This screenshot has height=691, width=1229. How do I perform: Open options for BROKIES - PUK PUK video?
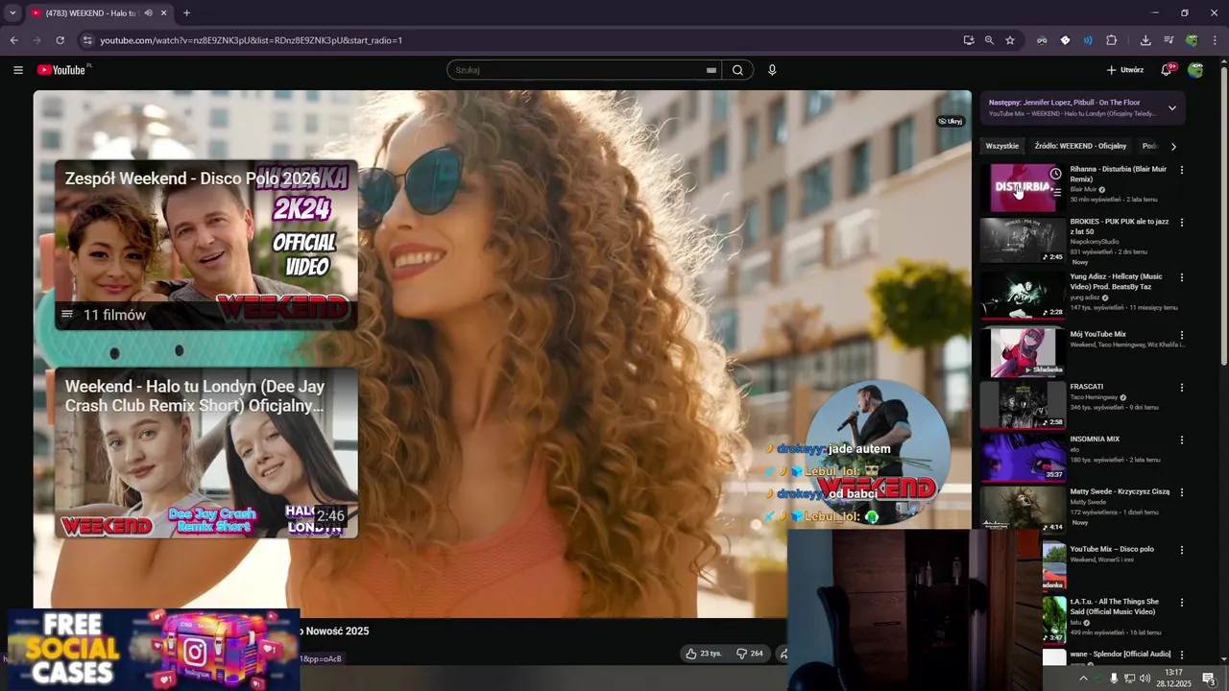click(1182, 223)
